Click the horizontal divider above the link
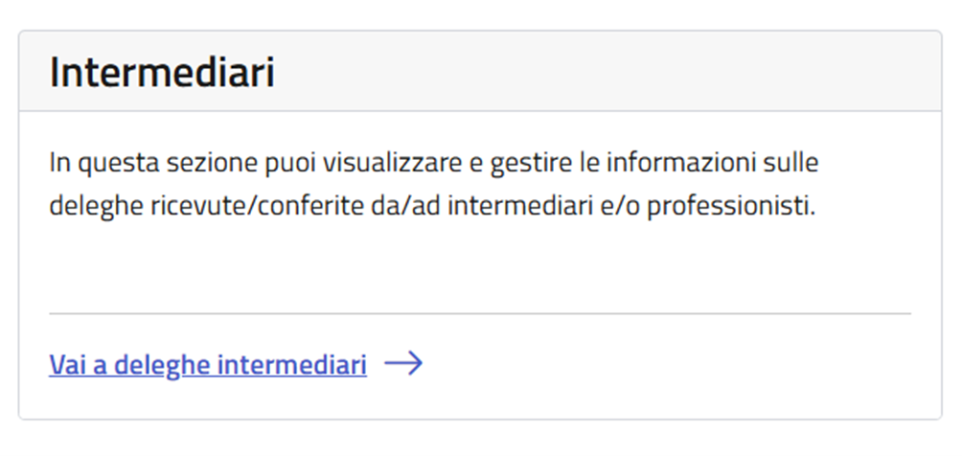This screenshot has width=962, height=456. (x=479, y=313)
